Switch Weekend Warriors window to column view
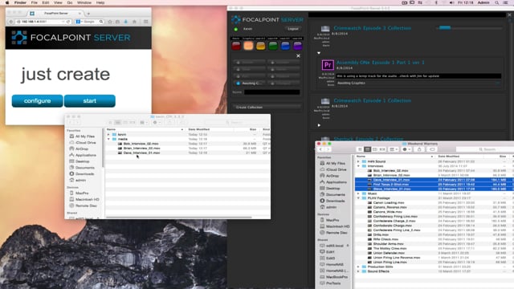Image resolution: width=514 pixels, height=289 pixels. click(x=375, y=149)
